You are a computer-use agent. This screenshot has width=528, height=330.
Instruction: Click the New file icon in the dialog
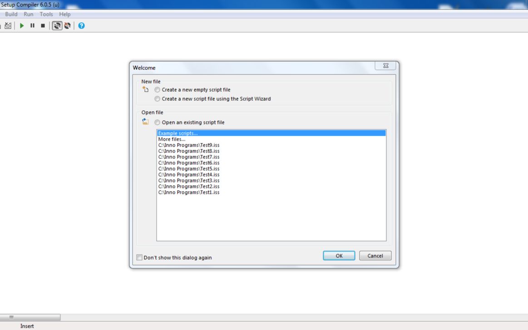(145, 89)
